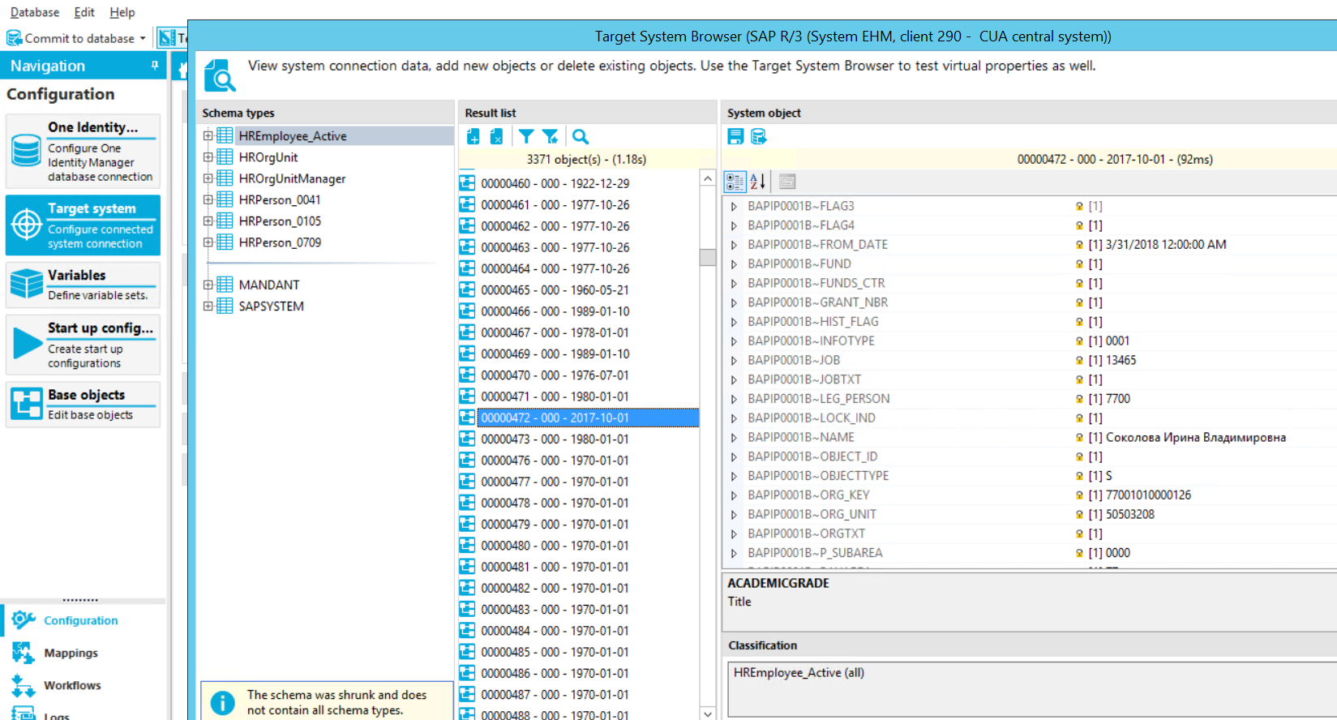Open the Help menu
This screenshot has width=1337, height=720.
[x=122, y=12]
